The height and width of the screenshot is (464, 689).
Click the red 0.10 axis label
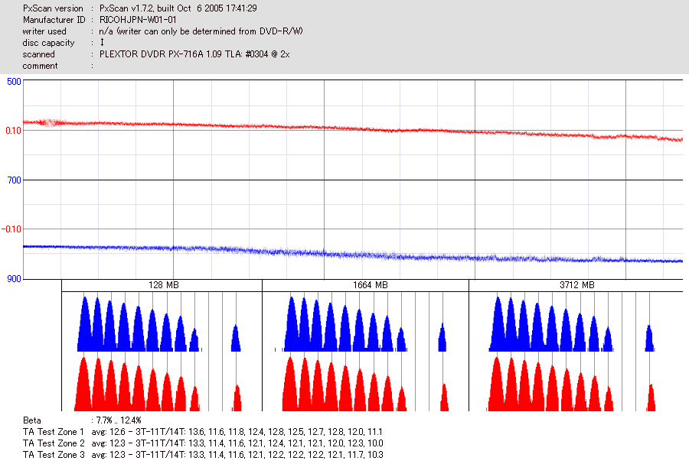13,131
